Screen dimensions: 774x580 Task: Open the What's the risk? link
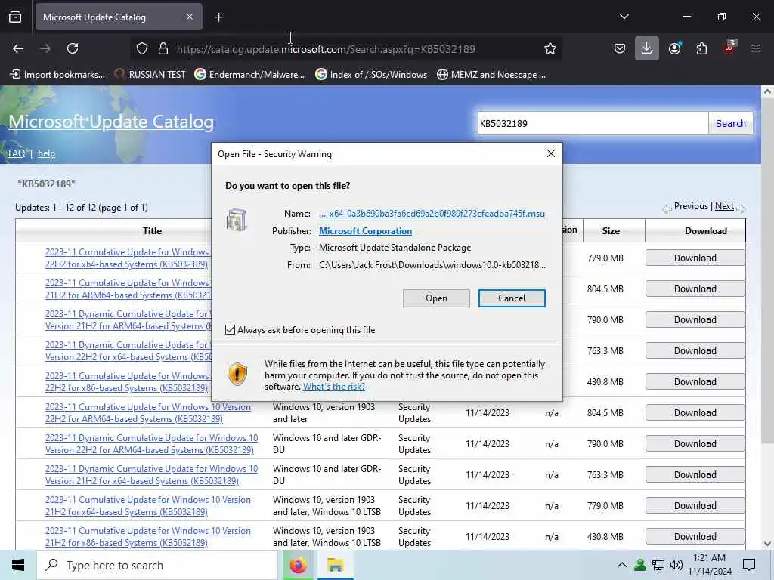334,387
